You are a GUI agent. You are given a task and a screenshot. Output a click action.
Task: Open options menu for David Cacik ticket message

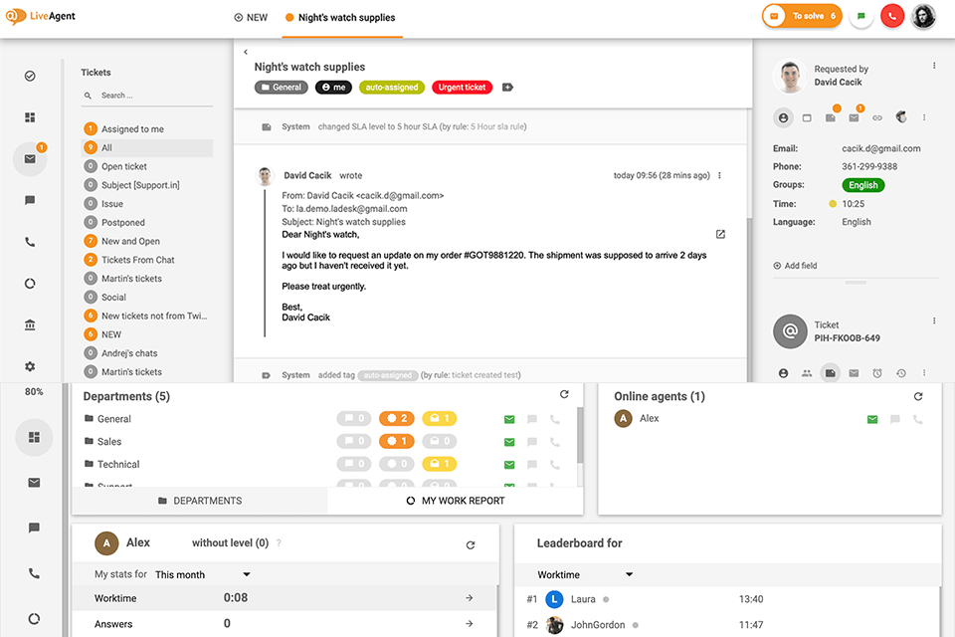tap(719, 175)
